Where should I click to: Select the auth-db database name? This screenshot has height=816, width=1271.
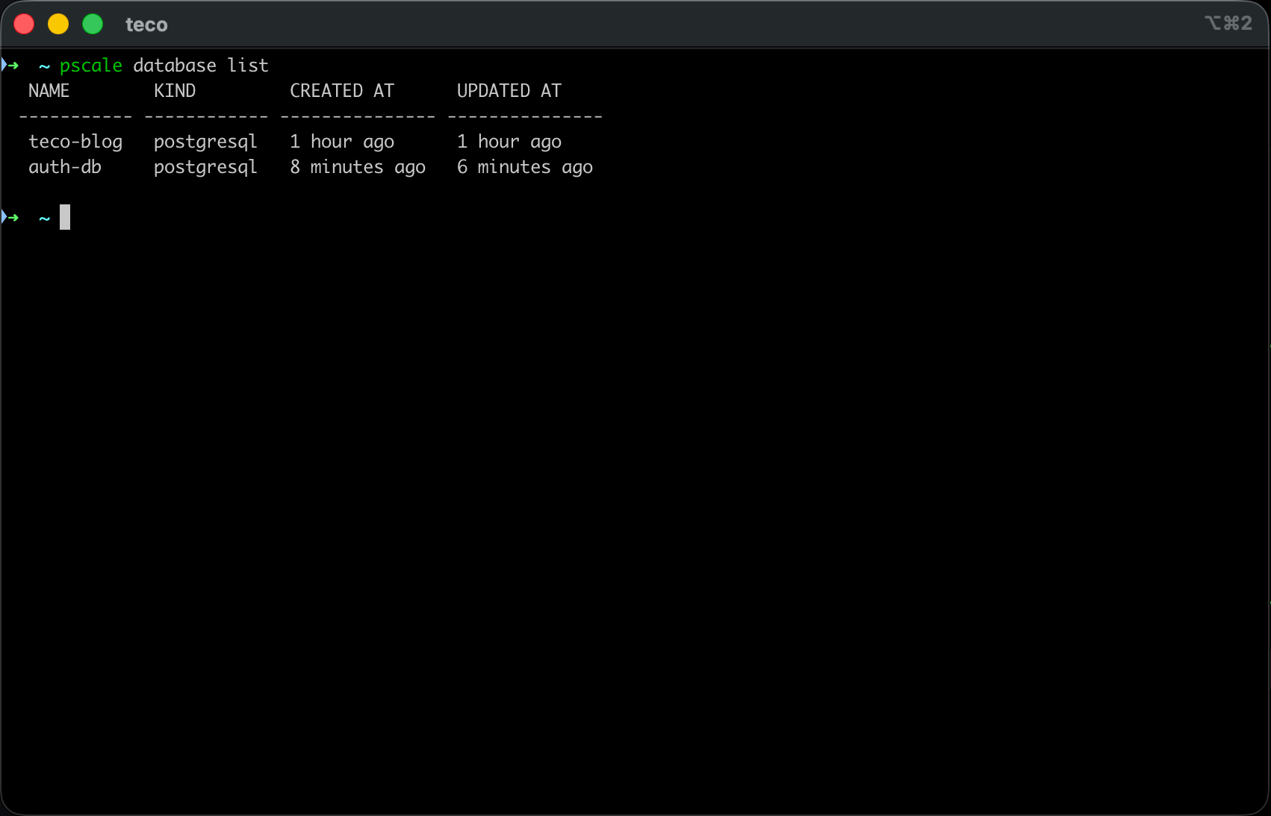(x=65, y=166)
